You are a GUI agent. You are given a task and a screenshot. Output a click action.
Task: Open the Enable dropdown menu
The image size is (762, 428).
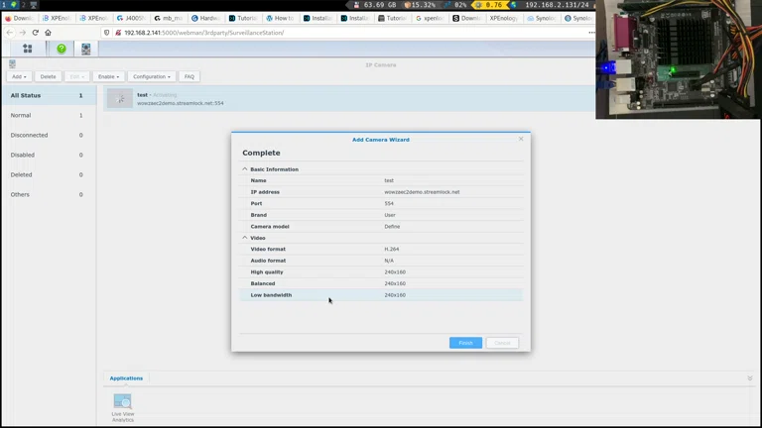[x=108, y=76]
